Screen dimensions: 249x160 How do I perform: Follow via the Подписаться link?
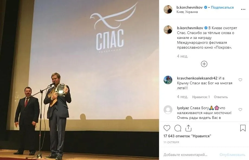click(x=222, y=7)
